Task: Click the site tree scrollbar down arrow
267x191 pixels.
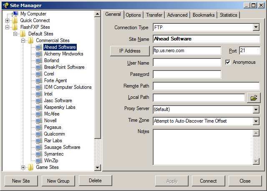Action: 98,168
